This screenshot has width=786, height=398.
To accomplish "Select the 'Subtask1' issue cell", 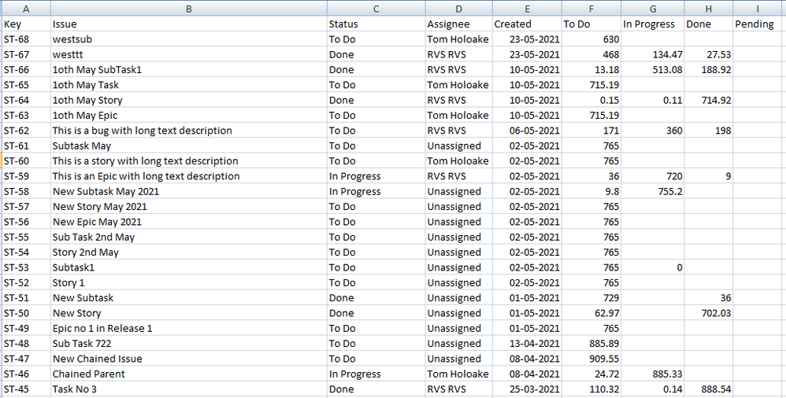I will tap(188, 267).
